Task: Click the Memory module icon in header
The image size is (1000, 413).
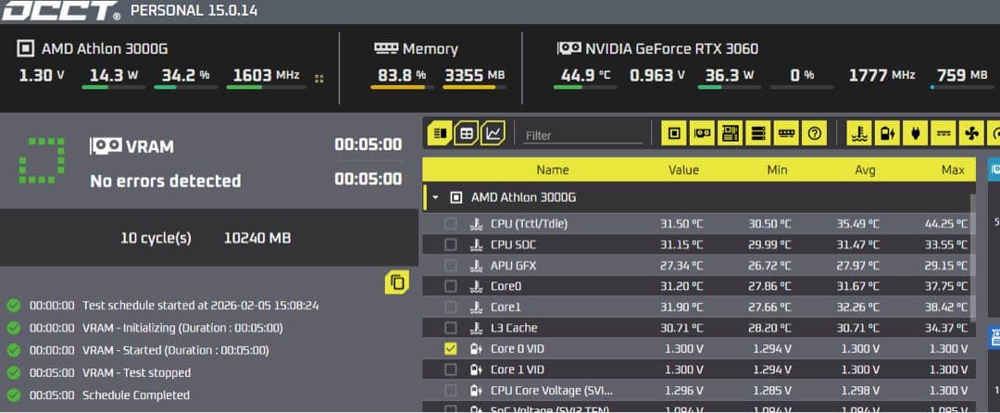Action: 386,48
